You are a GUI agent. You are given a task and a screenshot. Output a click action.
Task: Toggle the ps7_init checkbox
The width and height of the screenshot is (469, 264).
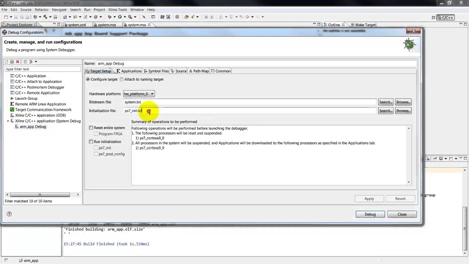96,148
